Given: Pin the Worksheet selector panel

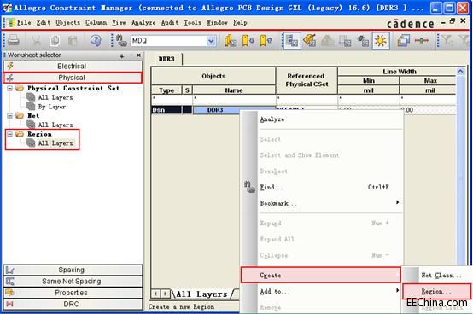Looking at the screenshot, I should tap(122, 55).
